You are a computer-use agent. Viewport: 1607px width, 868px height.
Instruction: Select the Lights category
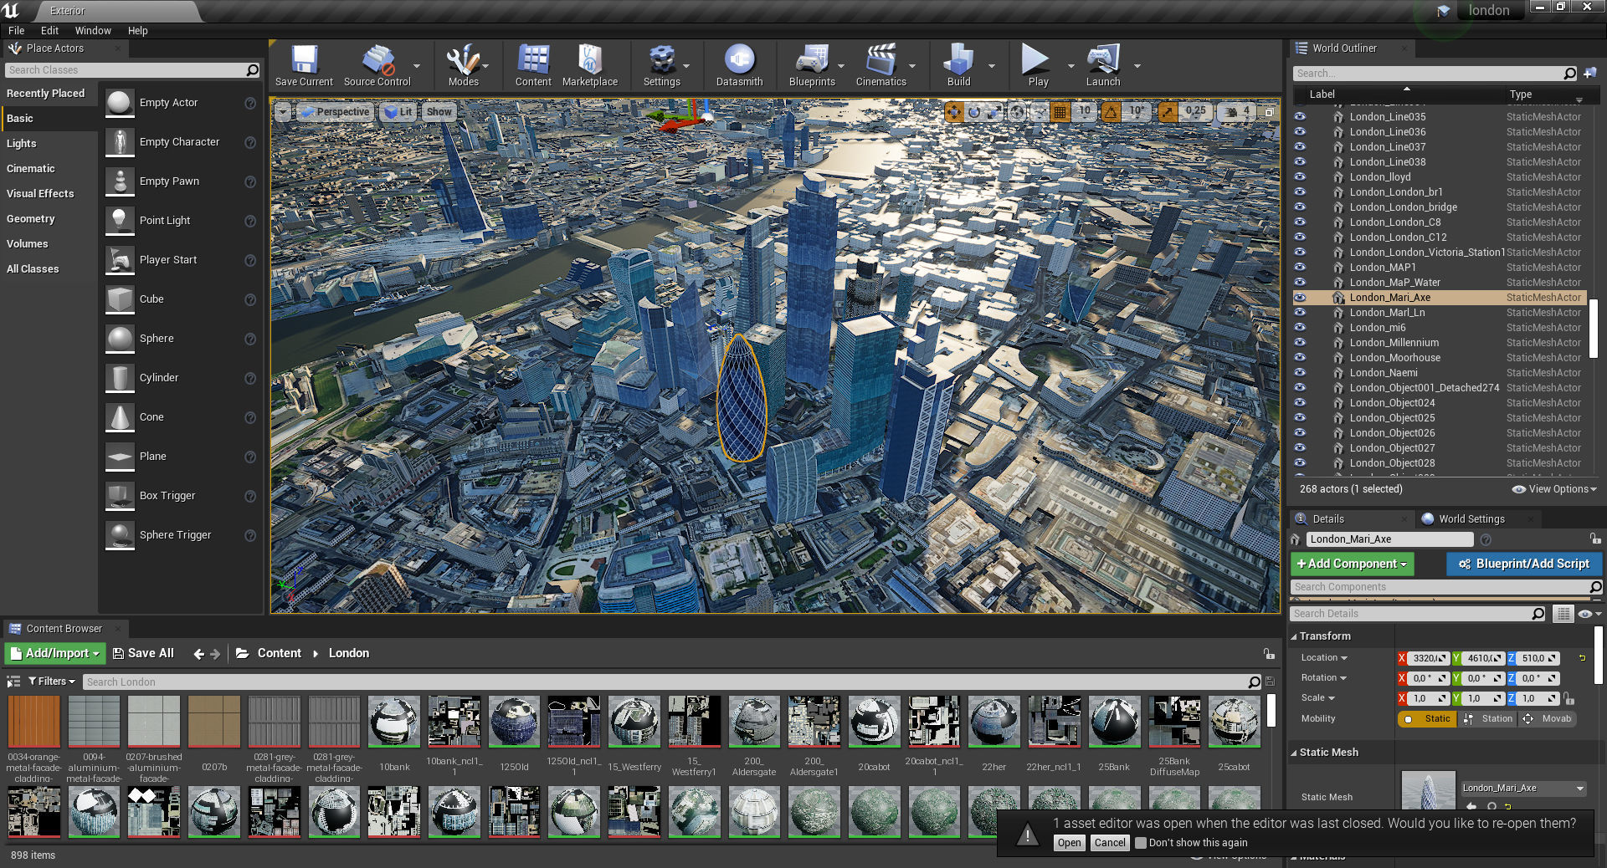pyautogui.click(x=22, y=144)
